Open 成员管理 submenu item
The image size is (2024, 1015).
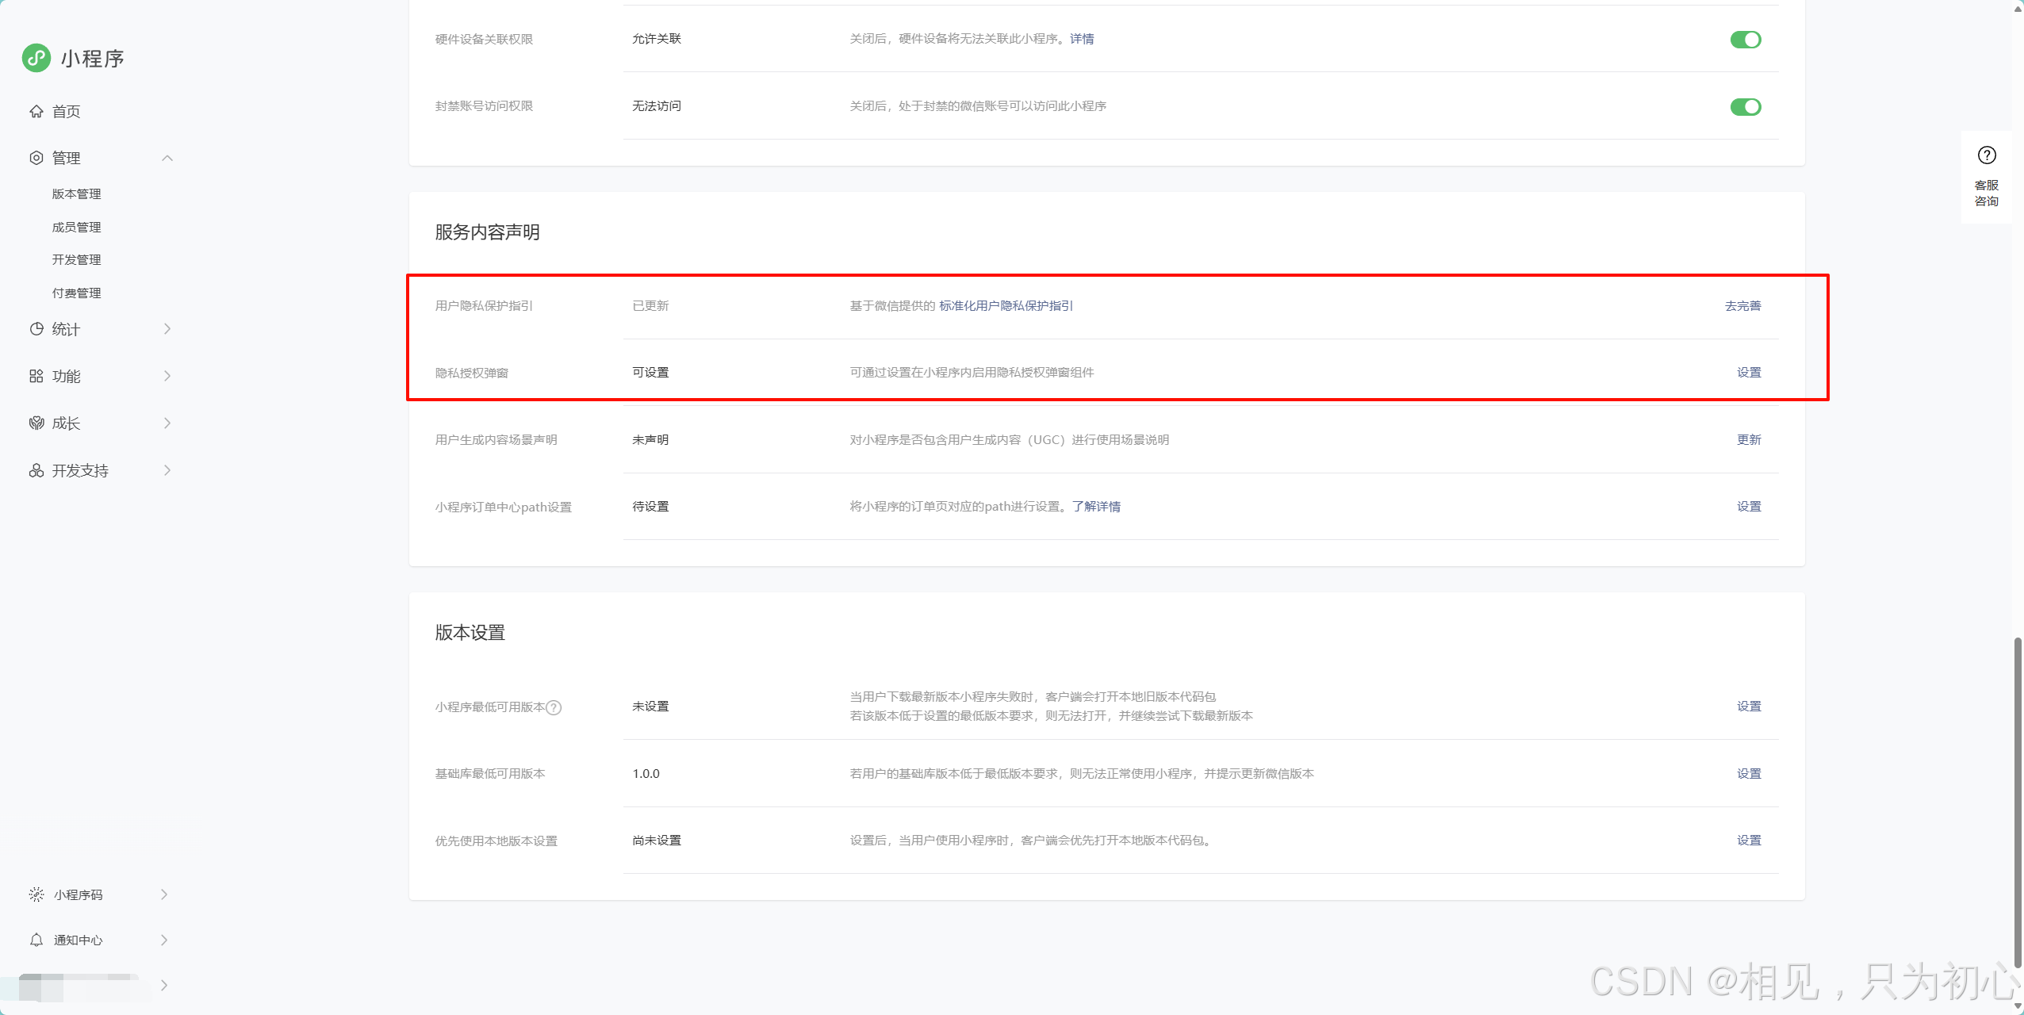click(77, 228)
